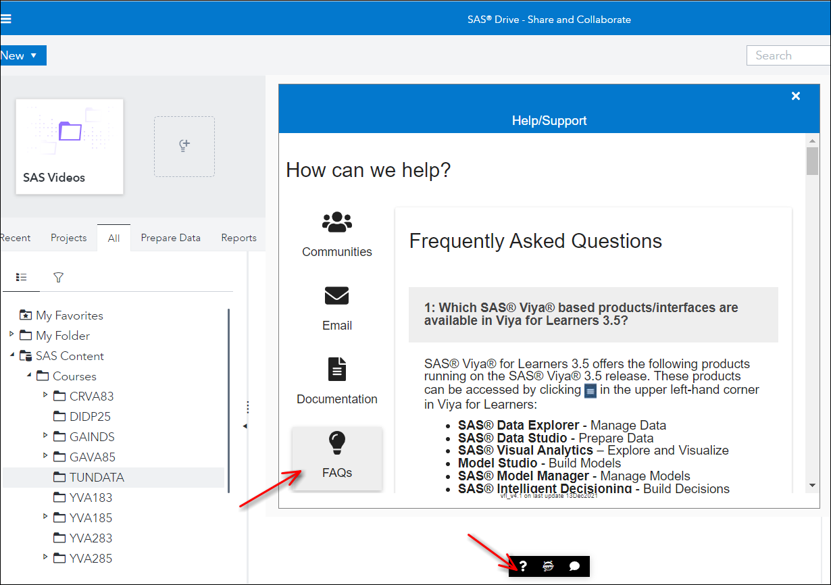Click the help dialog scroll up arrow
The image size is (831, 585).
coord(813,141)
